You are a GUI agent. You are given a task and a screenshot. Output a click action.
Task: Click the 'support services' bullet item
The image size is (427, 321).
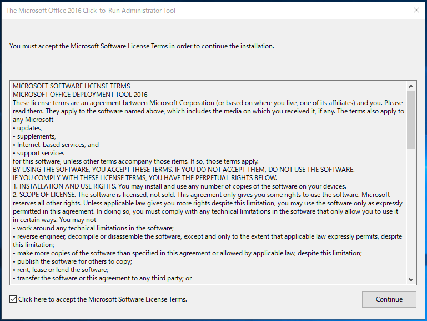[x=39, y=153]
